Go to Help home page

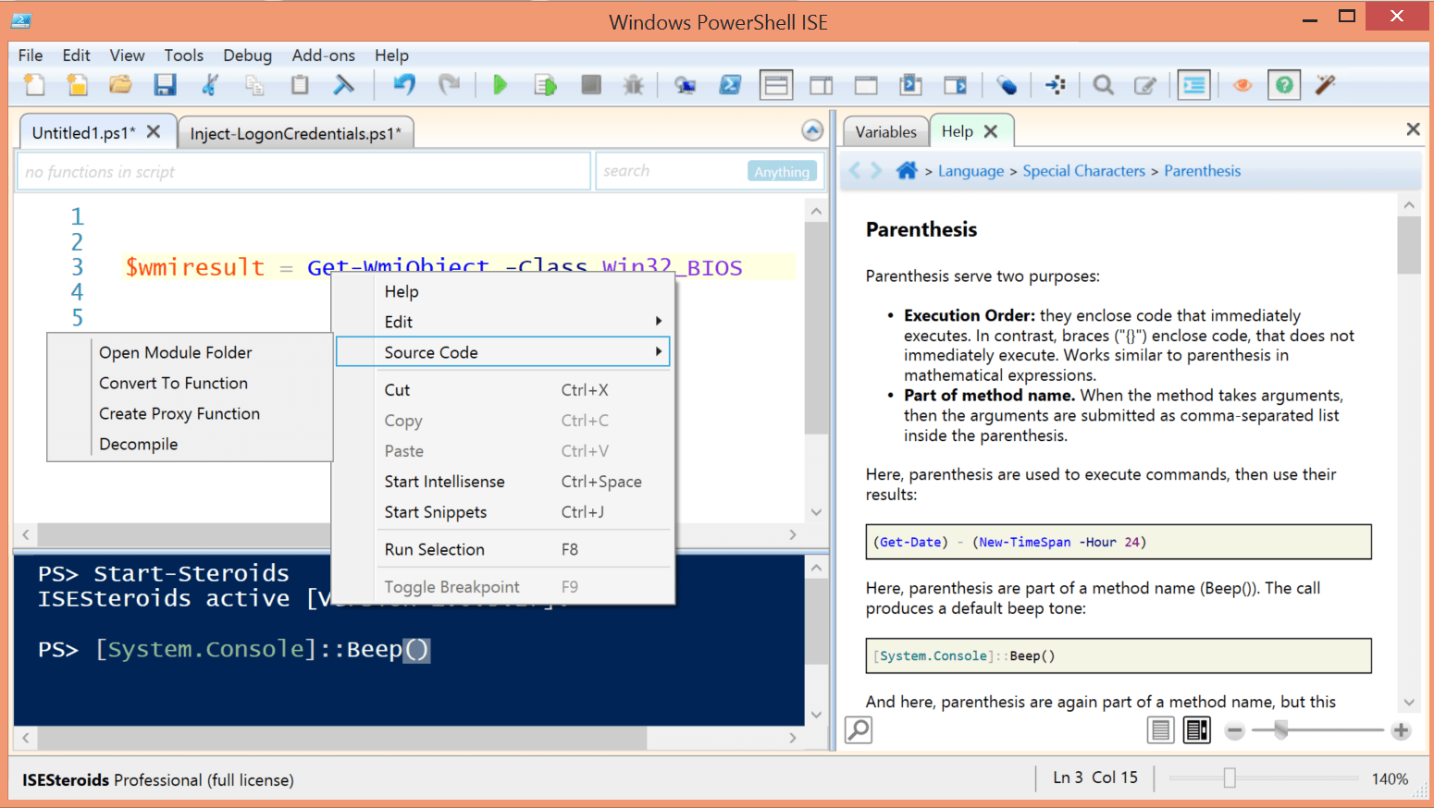907,170
